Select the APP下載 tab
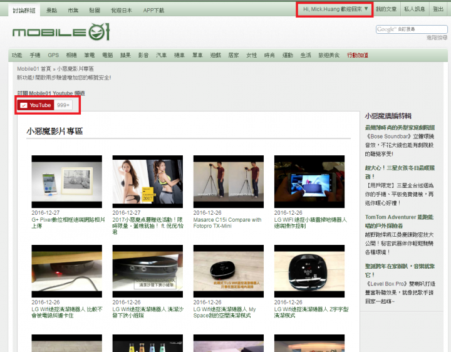 tap(153, 11)
